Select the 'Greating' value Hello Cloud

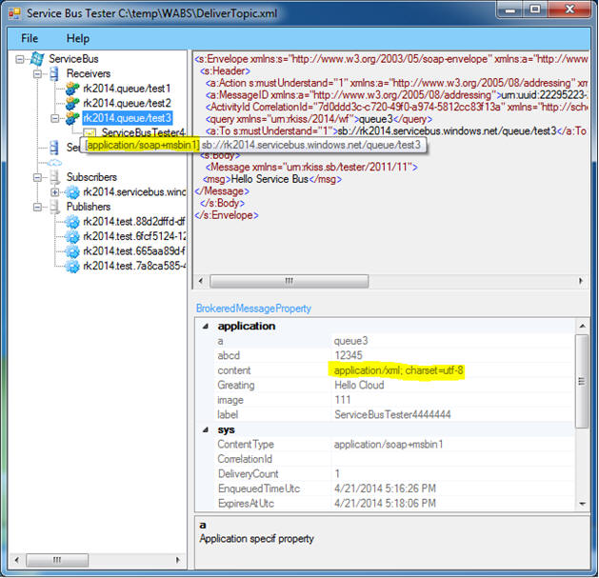[359, 385]
